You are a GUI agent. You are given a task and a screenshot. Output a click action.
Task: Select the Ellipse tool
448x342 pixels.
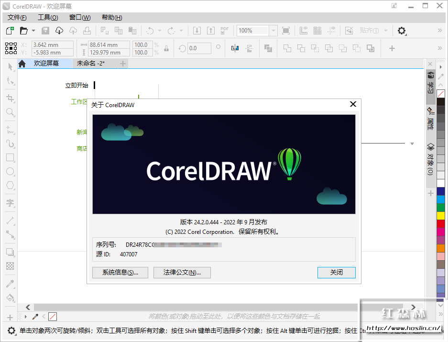click(10, 171)
